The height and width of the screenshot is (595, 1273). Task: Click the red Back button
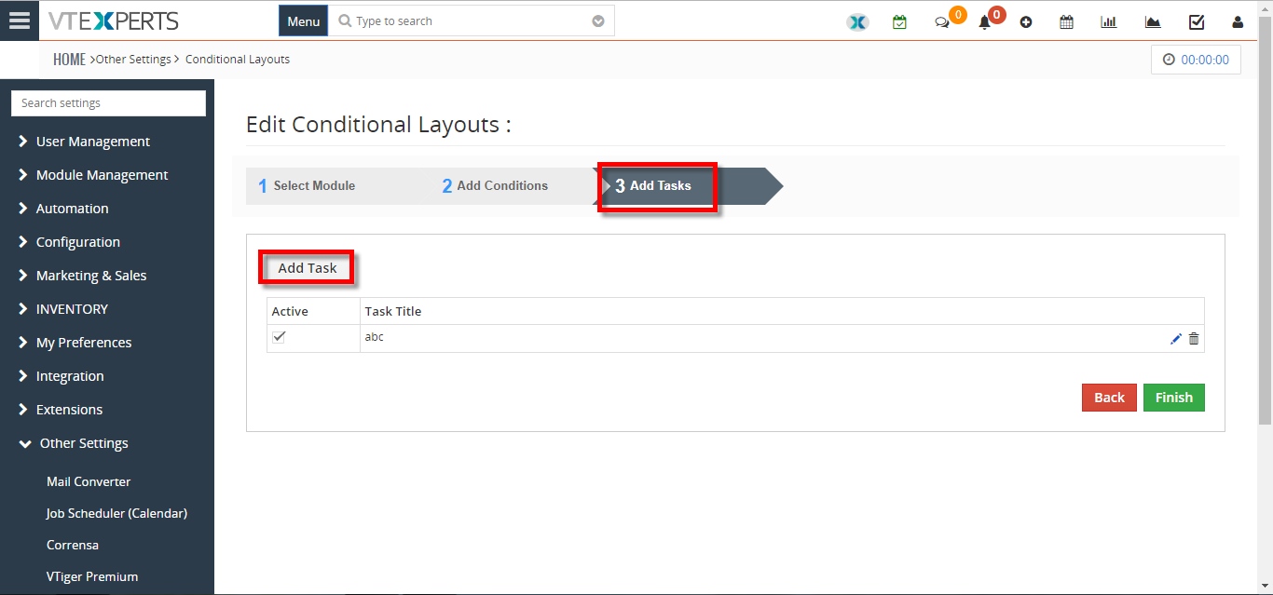(x=1109, y=398)
